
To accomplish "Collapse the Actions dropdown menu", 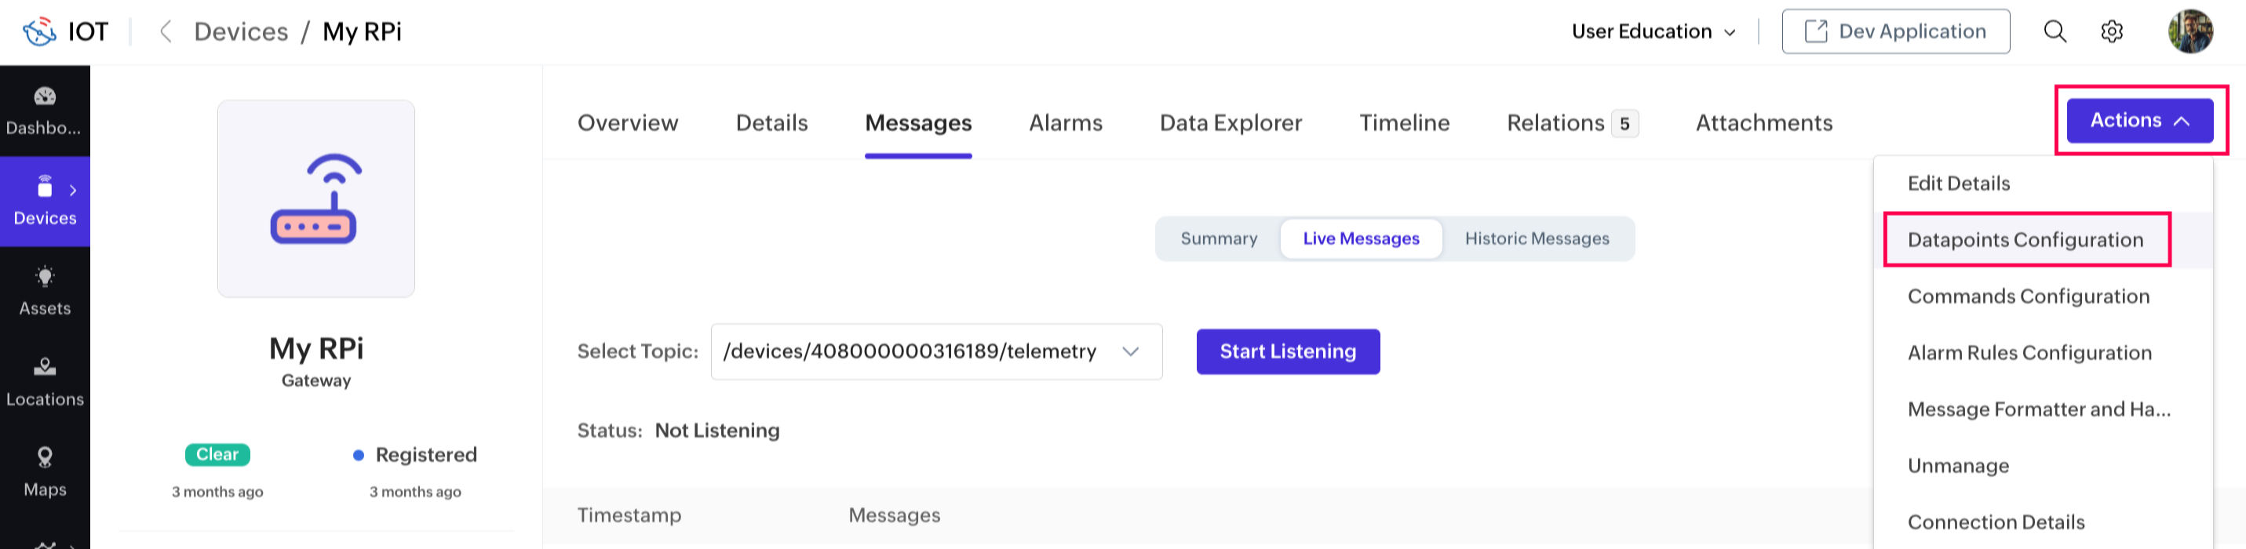I will pyautogui.click(x=2138, y=120).
